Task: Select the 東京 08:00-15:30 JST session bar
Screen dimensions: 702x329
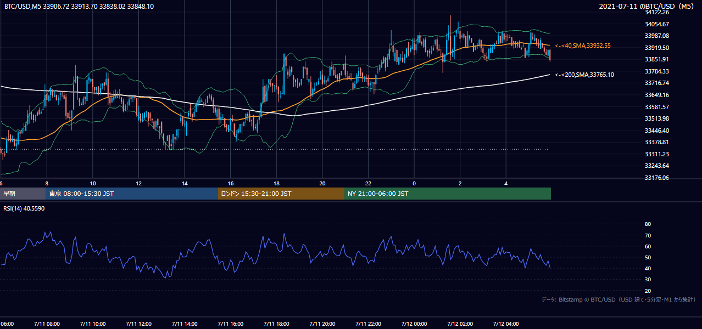Action: click(x=132, y=194)
